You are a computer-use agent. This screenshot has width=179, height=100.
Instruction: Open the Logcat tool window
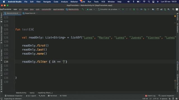[31, 96]
